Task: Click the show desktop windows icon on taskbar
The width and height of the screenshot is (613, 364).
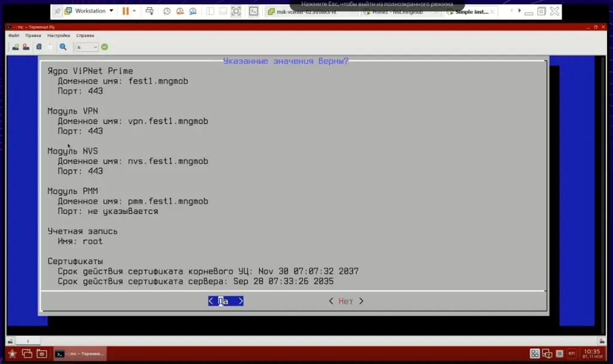Action: point(27,354)
